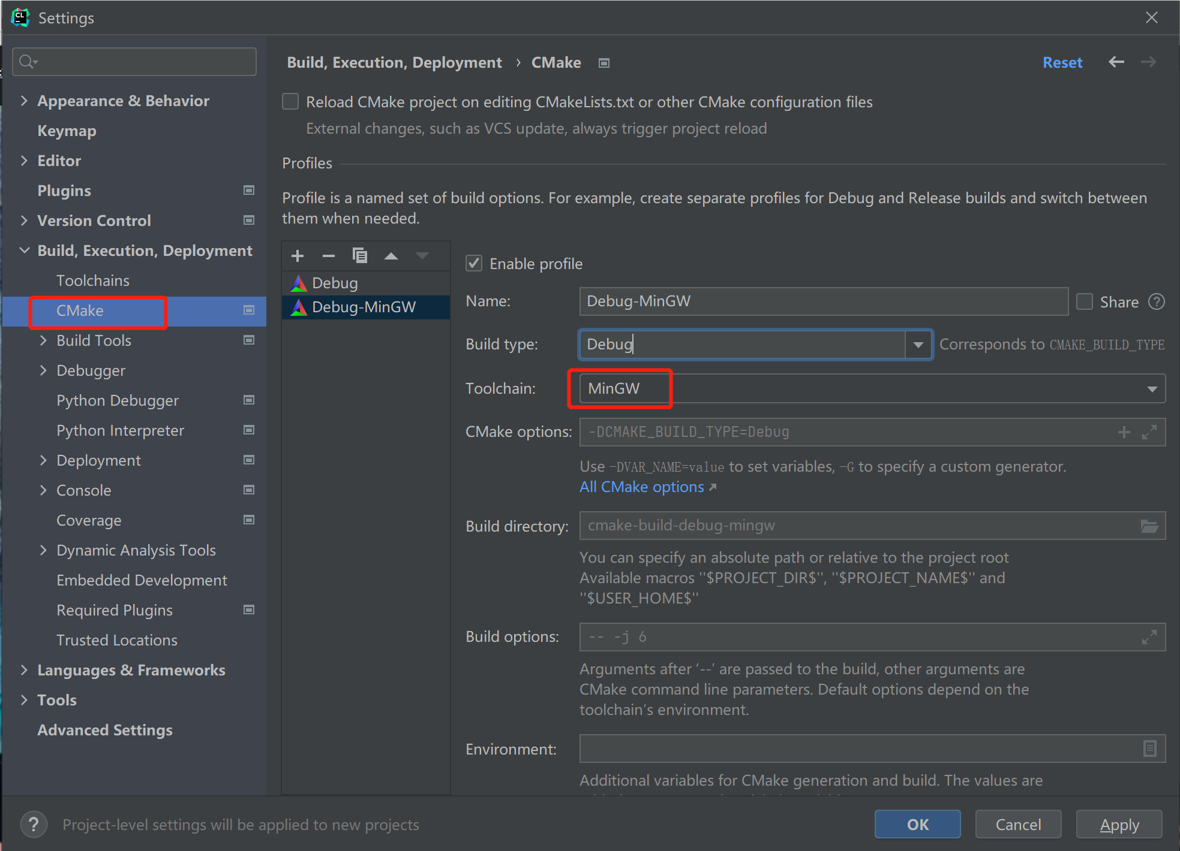
Task: Click the Apply button
Action: (1119, 825)
